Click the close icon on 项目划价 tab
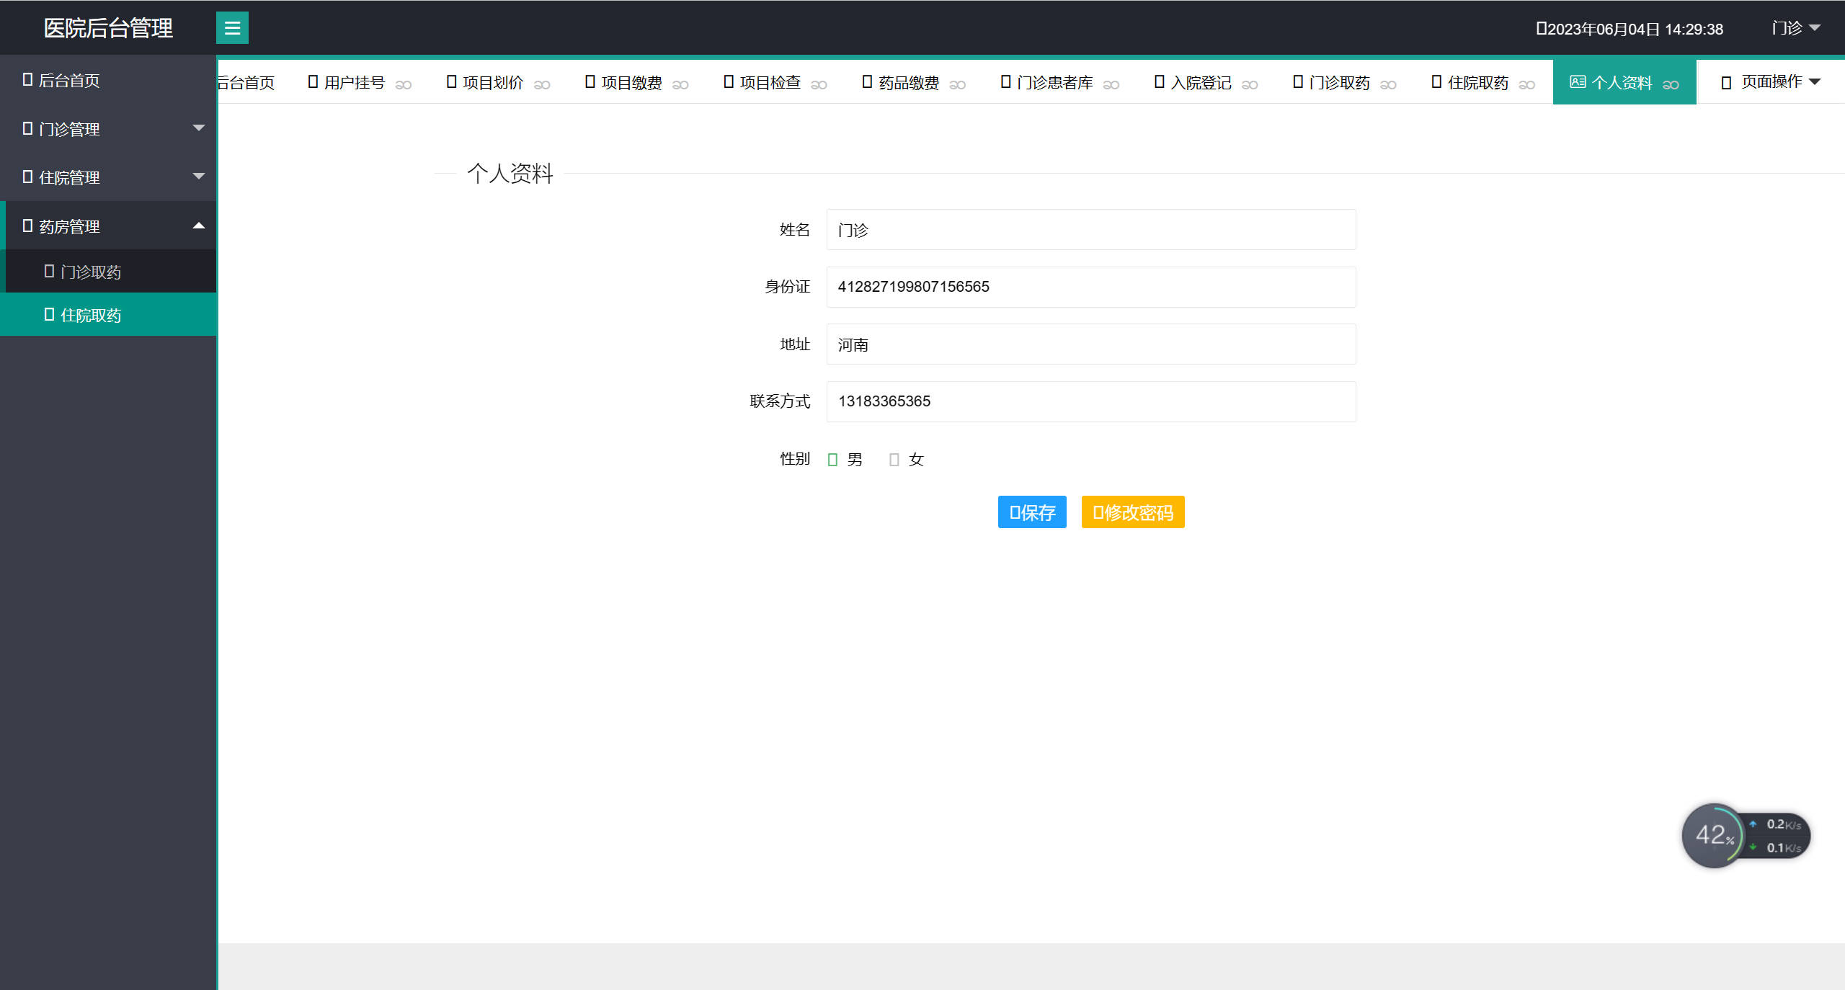The height and width of the screenshot is (990, 1845). 543,85
